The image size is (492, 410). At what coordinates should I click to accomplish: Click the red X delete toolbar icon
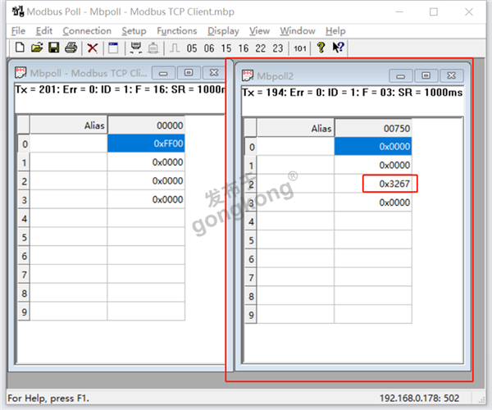[92, 48]
